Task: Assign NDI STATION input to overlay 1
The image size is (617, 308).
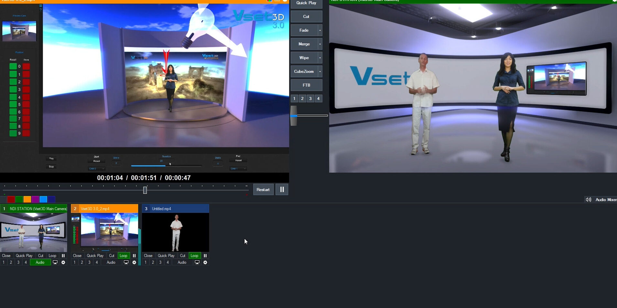Action: pos(4,262)
